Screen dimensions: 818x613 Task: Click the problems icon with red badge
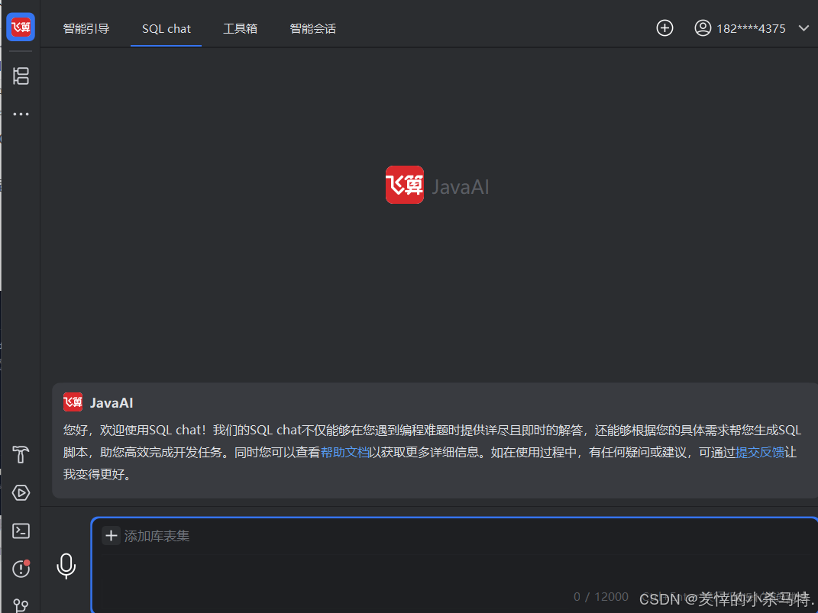pyautogui.click(x=20, y=569)
